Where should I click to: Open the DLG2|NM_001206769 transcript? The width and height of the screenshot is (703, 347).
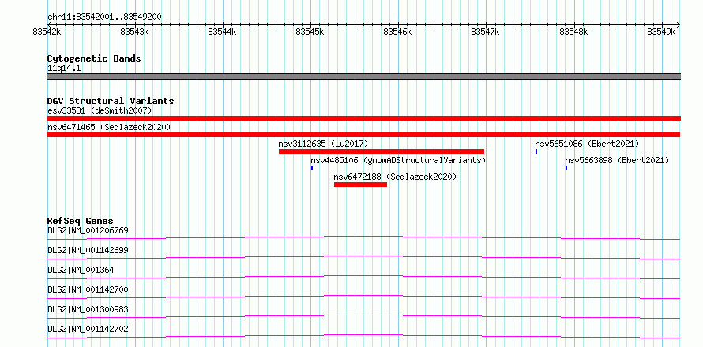tap(88, 231)
